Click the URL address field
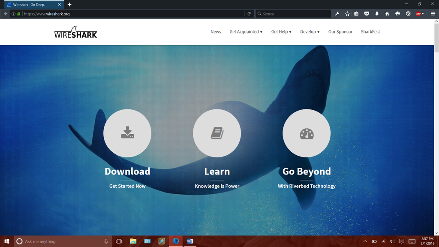This screenshot has height=247, width=439. click(133, 14)
